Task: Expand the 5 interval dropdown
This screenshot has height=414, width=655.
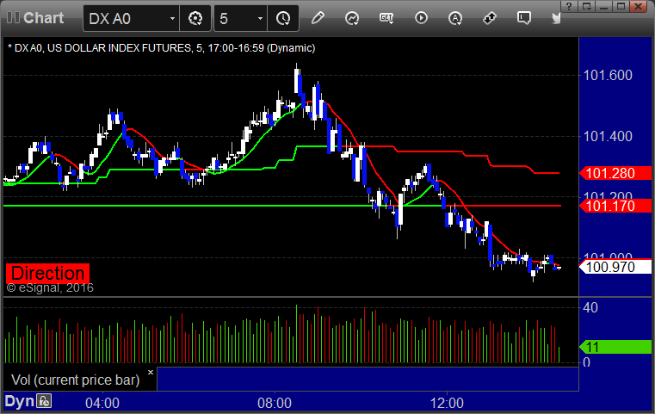Action: click(x=260, y=18)
